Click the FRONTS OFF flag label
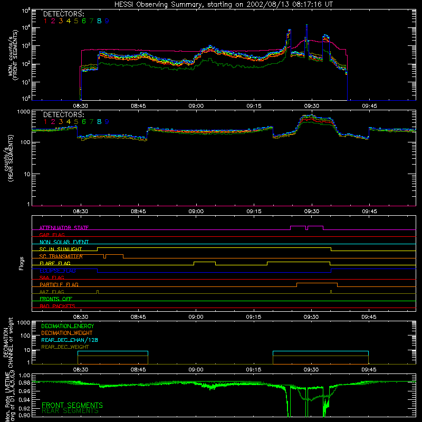This screenshot has width=422, height=422. tap(56, 299)
